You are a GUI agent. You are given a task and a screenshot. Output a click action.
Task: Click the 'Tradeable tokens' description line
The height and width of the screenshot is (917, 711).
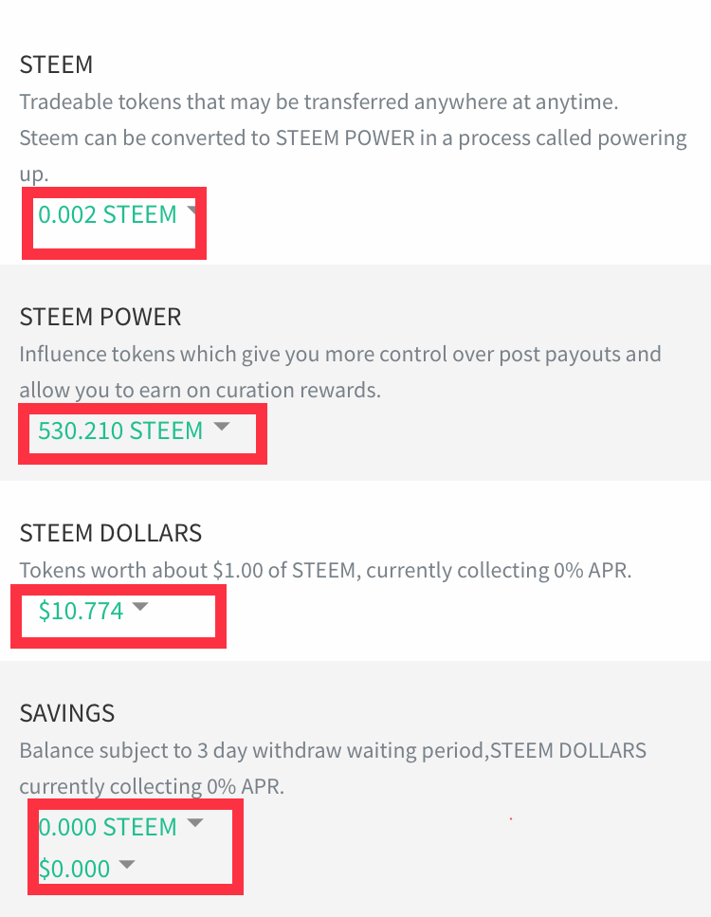coord(319,102)
